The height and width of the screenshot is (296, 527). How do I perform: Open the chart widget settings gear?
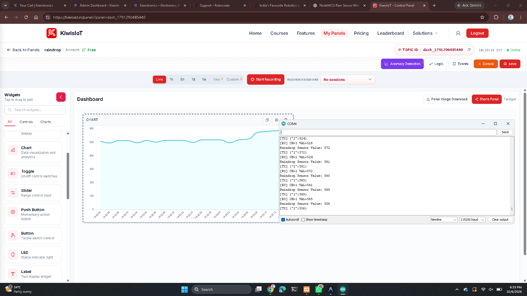point(276,120)
